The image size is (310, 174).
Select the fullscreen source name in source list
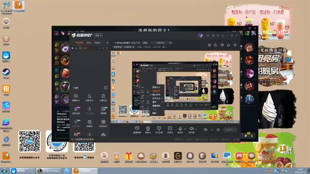pos(85,48)
